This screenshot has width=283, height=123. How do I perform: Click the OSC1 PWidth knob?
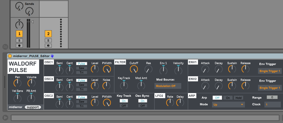click(x=107, y=69)
